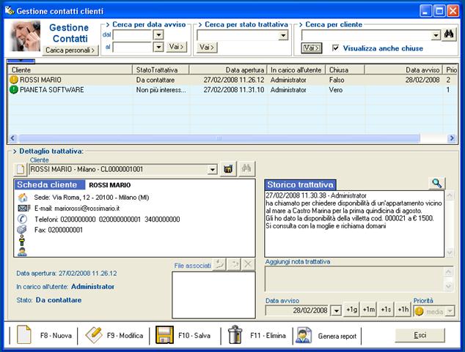Sort by the Data avviso column header

pyautogui.click(x=403, y=70)
